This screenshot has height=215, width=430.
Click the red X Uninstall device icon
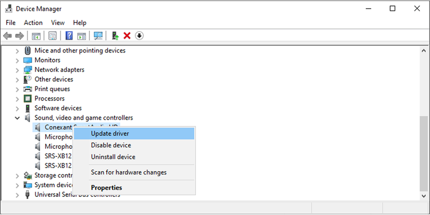click(127, 35)
